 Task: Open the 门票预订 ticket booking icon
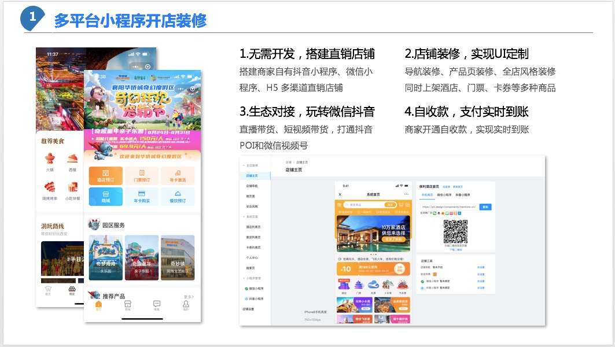(142, 175)
